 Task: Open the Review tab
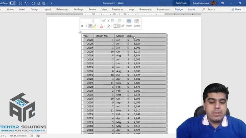92,9
